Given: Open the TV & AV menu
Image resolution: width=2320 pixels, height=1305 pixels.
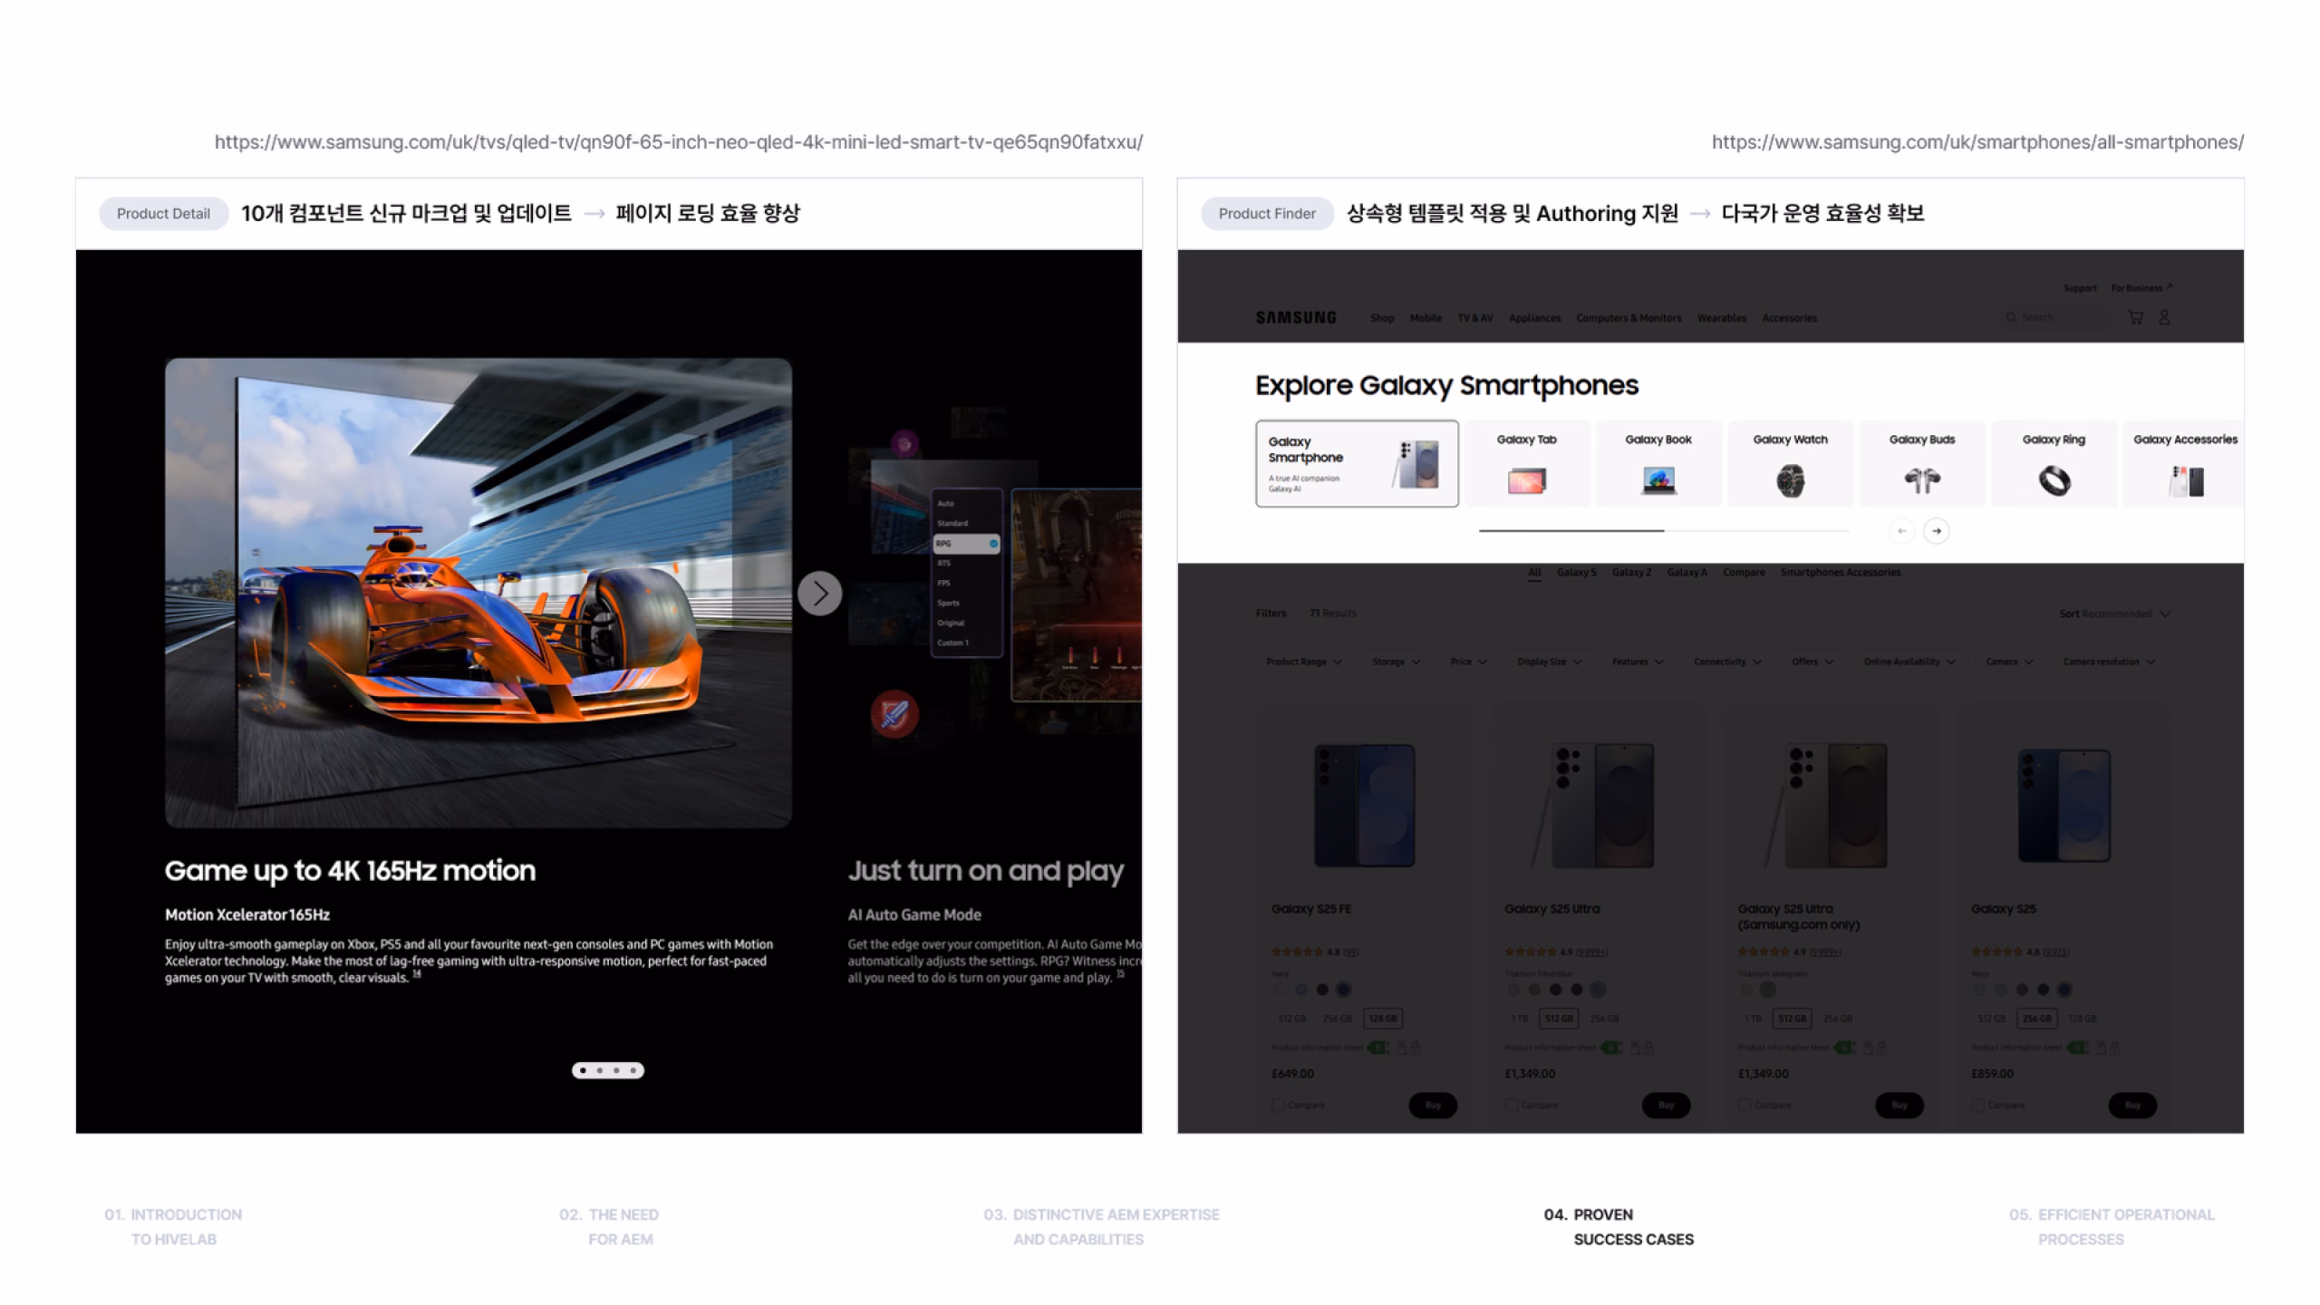Looking at the screenshot, I should tap(1474, 318).
